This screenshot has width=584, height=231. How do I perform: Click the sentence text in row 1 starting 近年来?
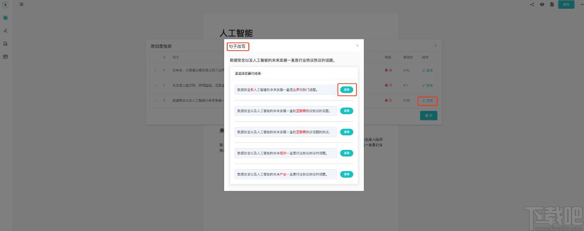coord(198,71)
